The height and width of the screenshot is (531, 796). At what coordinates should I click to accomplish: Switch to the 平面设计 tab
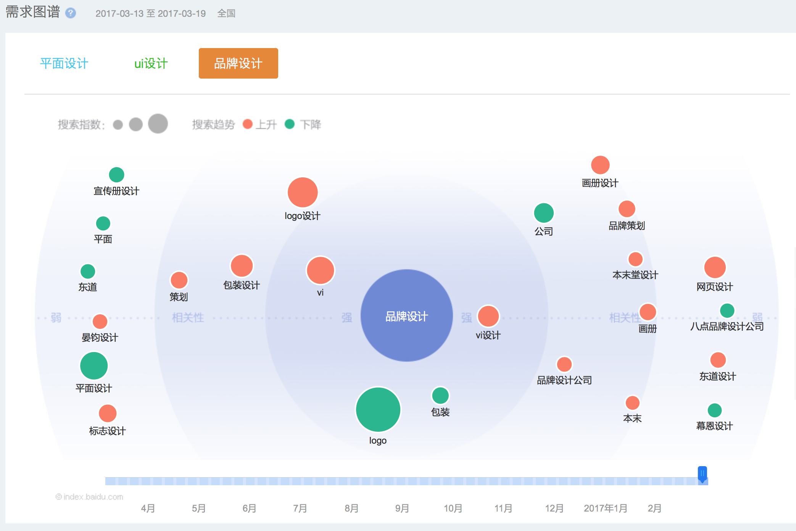pos(64,63)
